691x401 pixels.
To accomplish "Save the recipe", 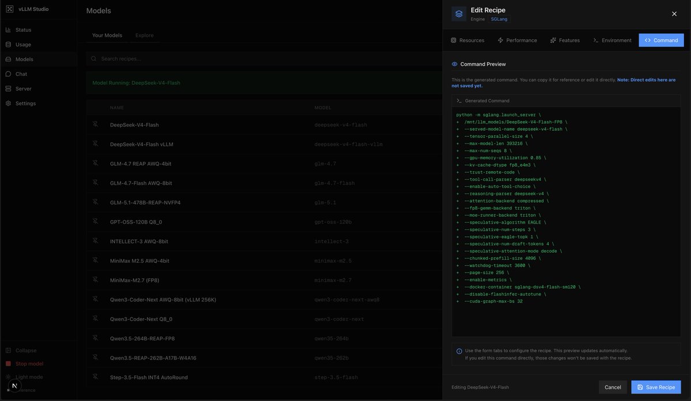I will coord(656,387).
